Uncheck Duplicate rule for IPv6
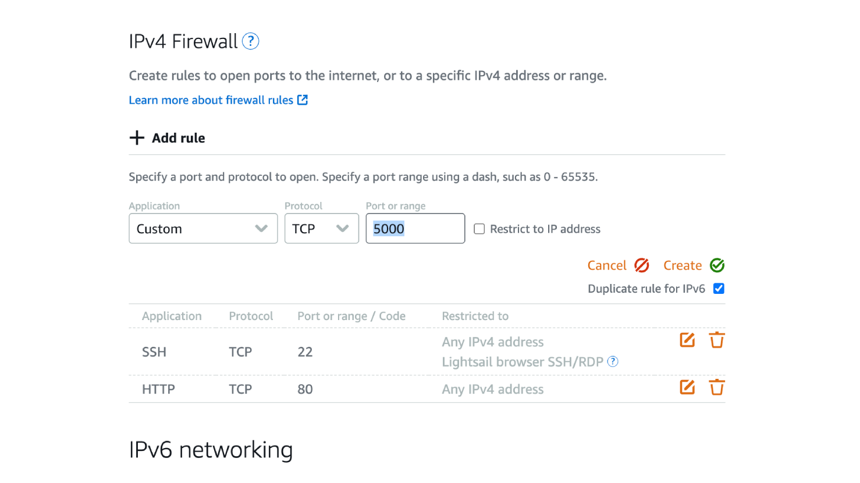The image size is (860, 483). pyautogui.click(x=719, y=289)
